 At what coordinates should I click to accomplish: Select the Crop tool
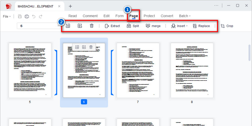[x=227, y=26]
